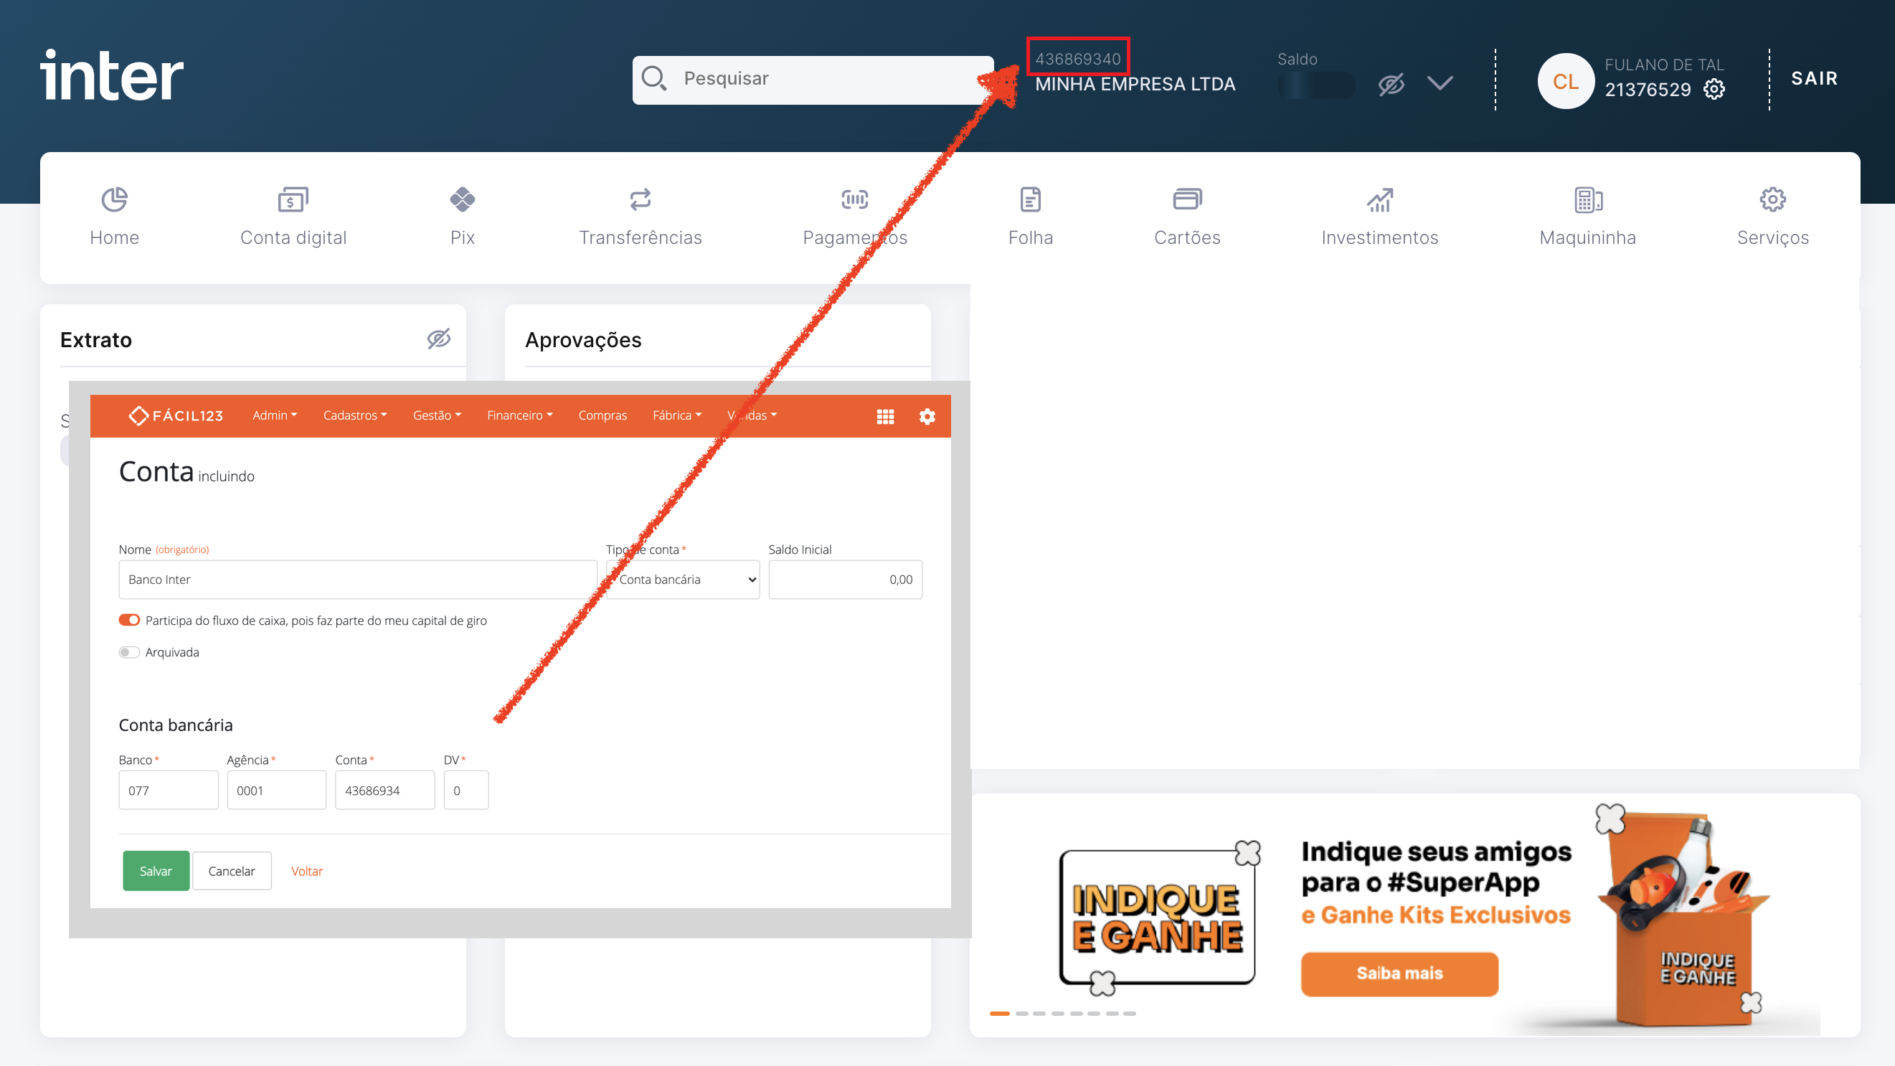Click the Voltar link
The width and height of the screenshot is (1895, 1066).
click(307, 871)
